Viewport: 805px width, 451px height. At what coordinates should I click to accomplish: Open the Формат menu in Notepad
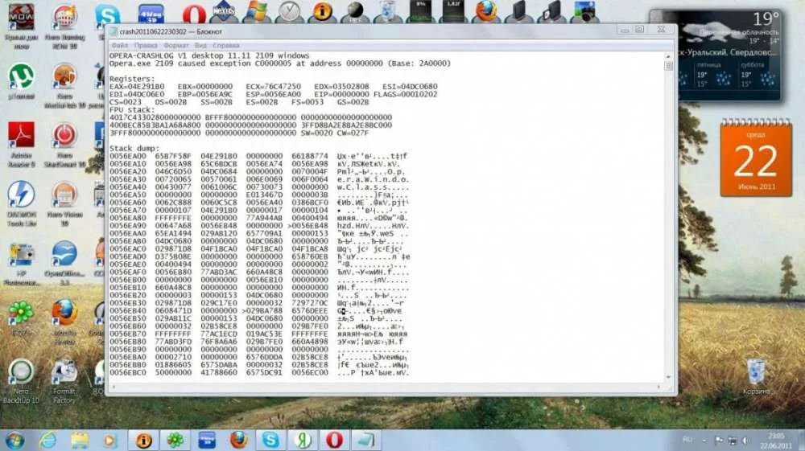[176, 46]
